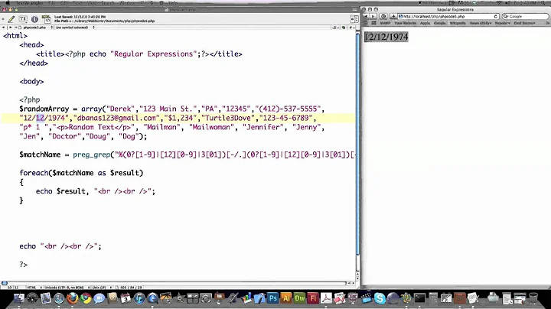Expand the Popular bookmarks folder in Safari
This screenshot has width=551, height=309.
[503, 23]
